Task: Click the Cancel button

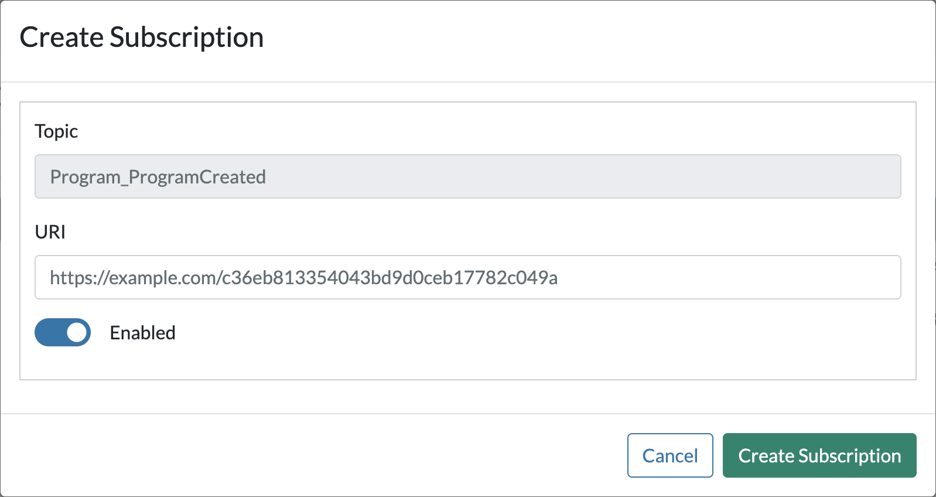Action: click(x=669, y=455)
